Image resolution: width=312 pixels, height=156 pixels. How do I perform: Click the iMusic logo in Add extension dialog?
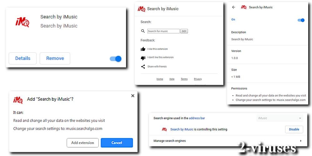pyautogui.click(x=18, y=100)
